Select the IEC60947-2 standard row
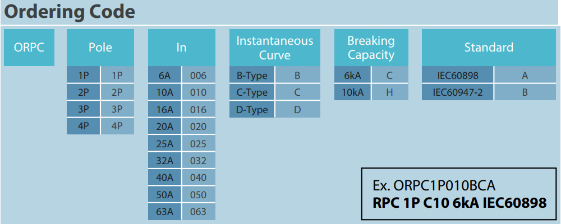The width and height of the screenshot is (561, 224). pyautogui.click(x=489, y=92)
